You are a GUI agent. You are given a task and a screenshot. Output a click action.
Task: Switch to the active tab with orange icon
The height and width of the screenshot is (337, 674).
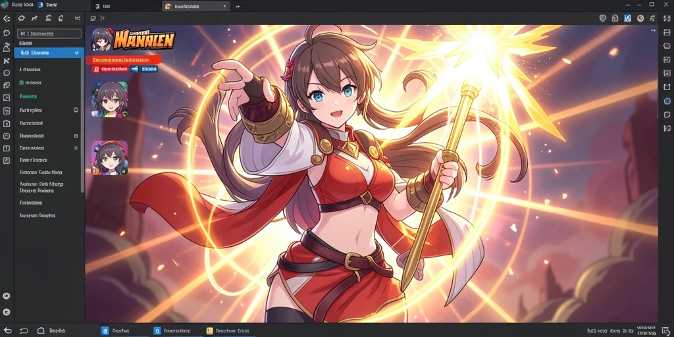click(x=195, y=7)
